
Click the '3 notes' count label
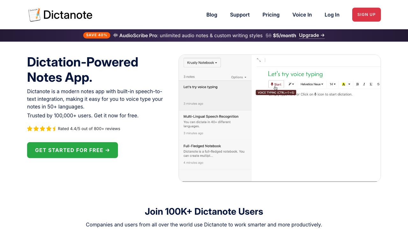point(189,77)
